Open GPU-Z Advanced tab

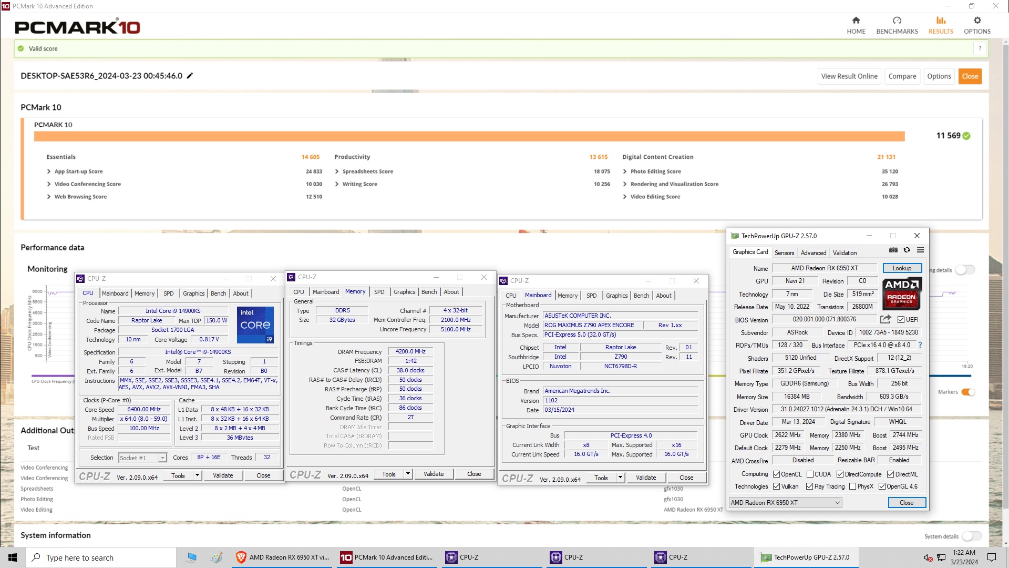(x=813, y=253)
